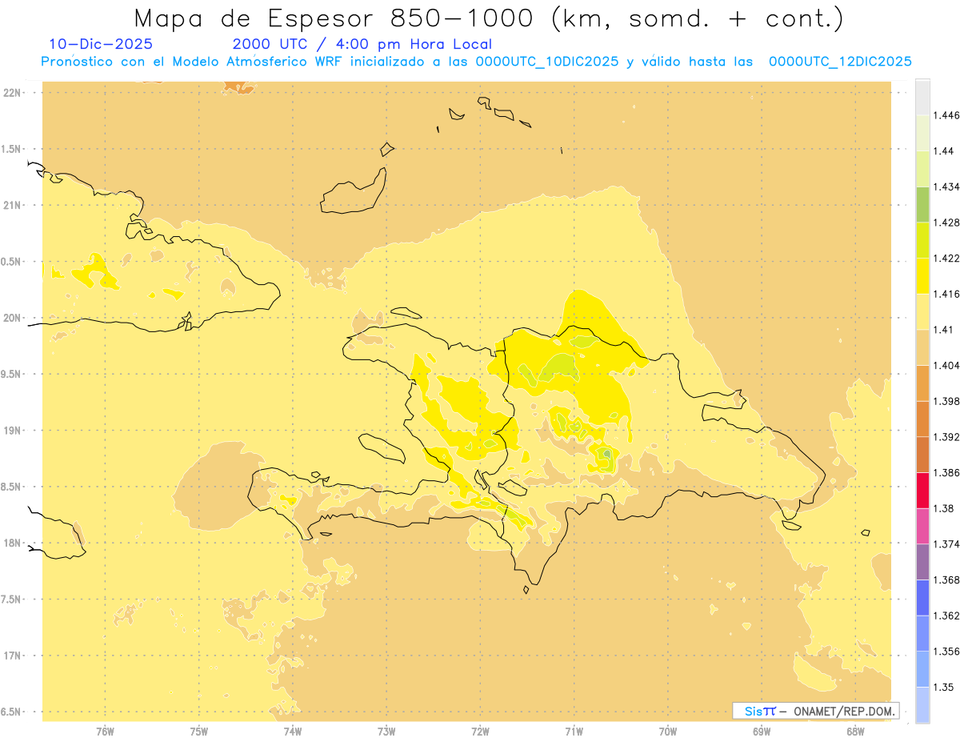This screenshot has width=960, height=742.
Task: Select the green 1.428–1.434 legend swatch
Action: click(x=922, y=204)
